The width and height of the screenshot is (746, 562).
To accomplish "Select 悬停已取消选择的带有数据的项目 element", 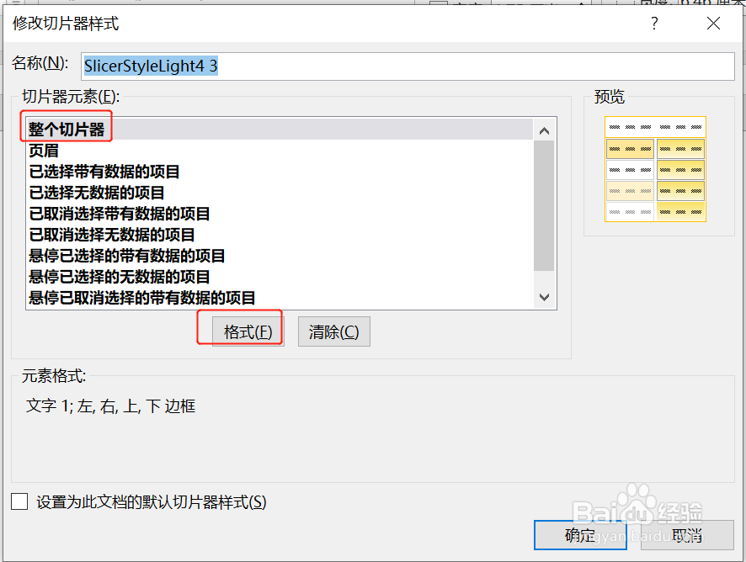I will click(x=280, y=298).
